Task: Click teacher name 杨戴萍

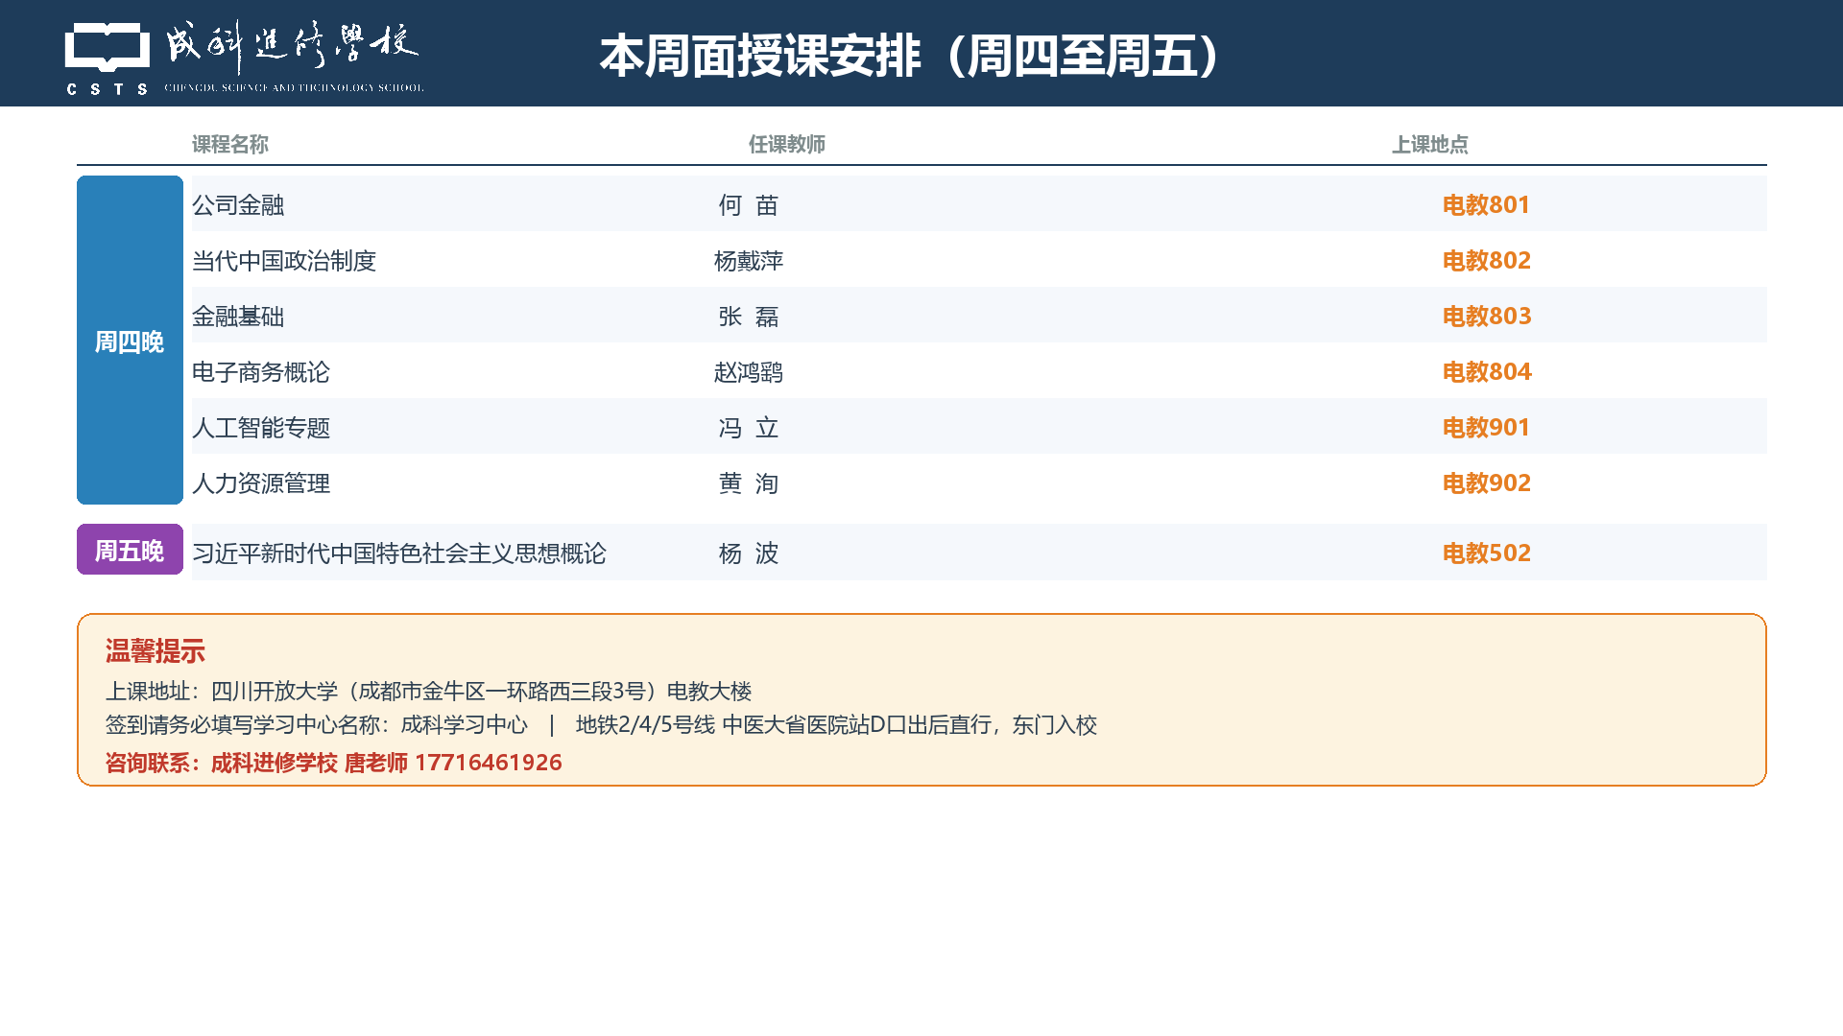Action: [x=749, y=261]
